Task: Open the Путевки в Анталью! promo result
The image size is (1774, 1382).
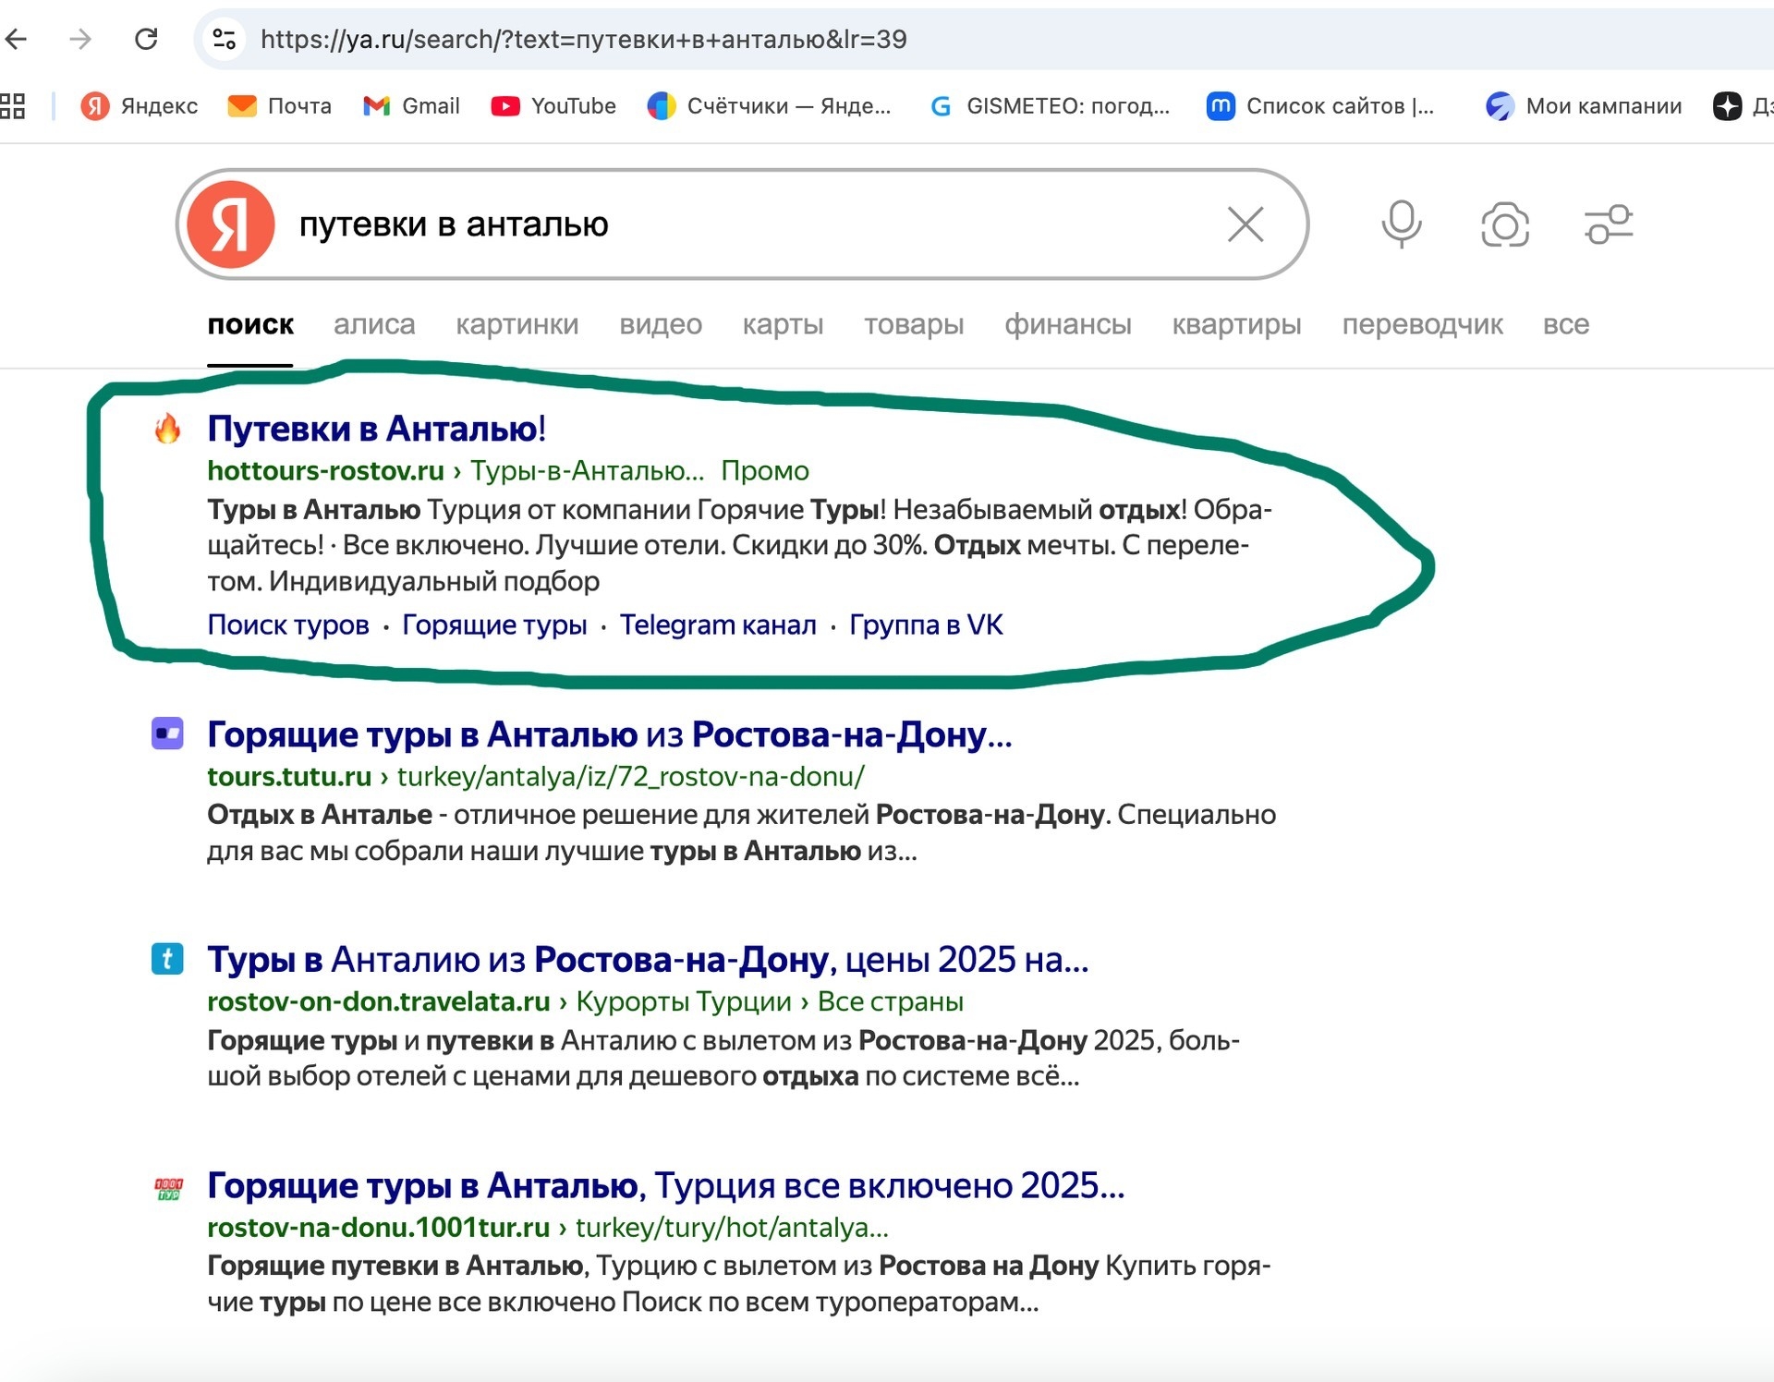Action: click(376, 429)
